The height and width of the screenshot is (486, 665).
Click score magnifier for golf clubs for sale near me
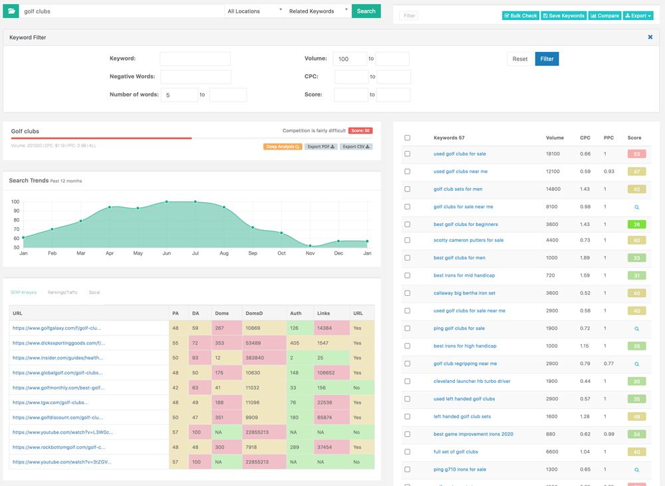(636, 207)
